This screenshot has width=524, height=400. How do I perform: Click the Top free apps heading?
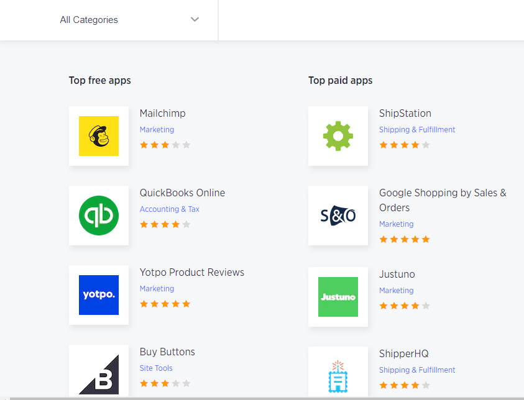point(100,81)
